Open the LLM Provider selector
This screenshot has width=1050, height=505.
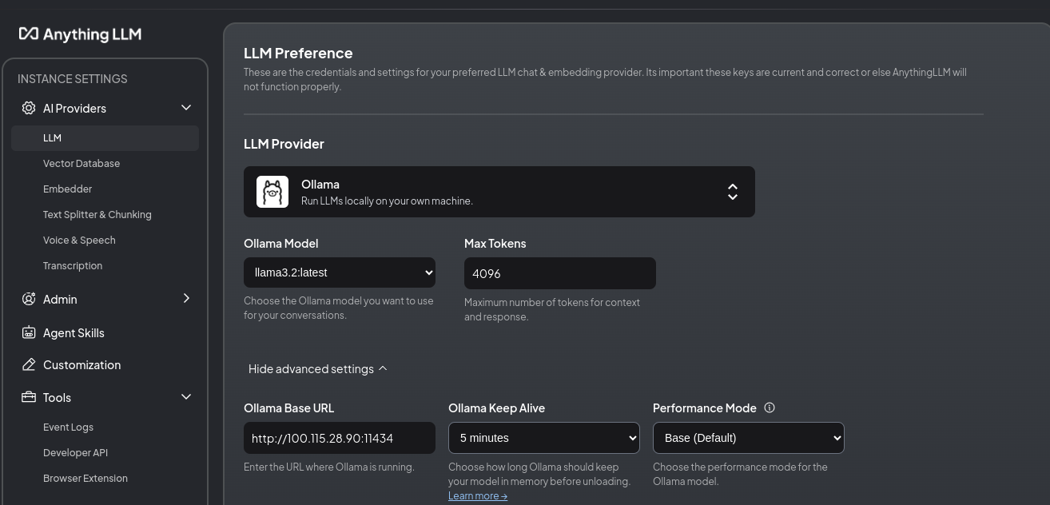(x=499, y=192)
